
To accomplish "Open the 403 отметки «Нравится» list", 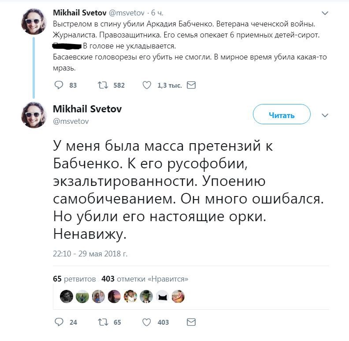I will tap(145, 278).
